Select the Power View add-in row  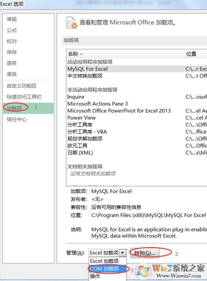point(137,118)
